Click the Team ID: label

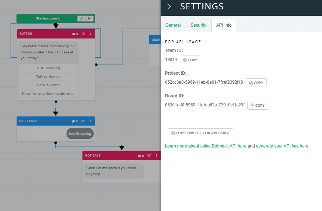coord(174,50)
